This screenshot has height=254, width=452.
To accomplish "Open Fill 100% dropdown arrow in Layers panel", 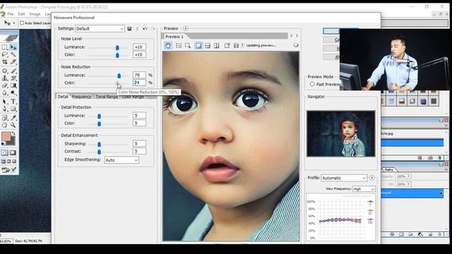I will pos(409,184).
